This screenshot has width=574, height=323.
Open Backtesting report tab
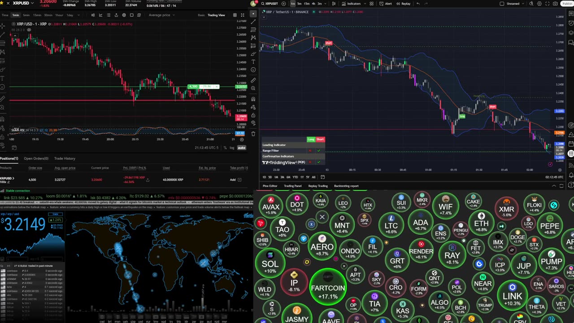(346, 186)
